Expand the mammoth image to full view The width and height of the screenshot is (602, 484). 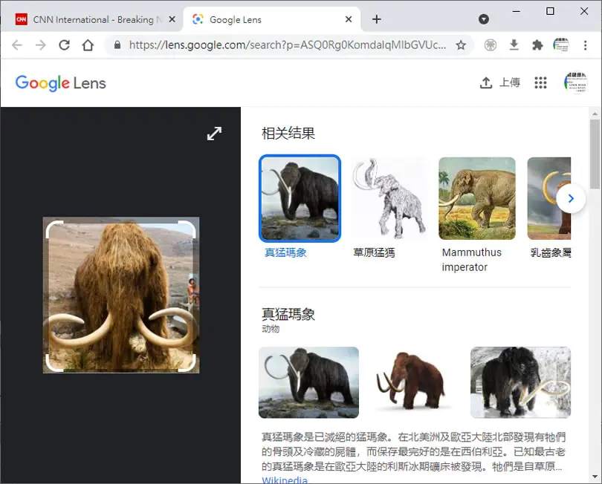coord(214,134)
